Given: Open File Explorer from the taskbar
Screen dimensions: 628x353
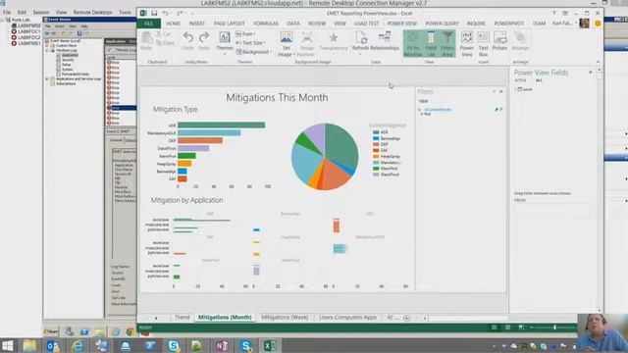Looking at the screenshot, I should pyautogui.click(x=29, y=345).
